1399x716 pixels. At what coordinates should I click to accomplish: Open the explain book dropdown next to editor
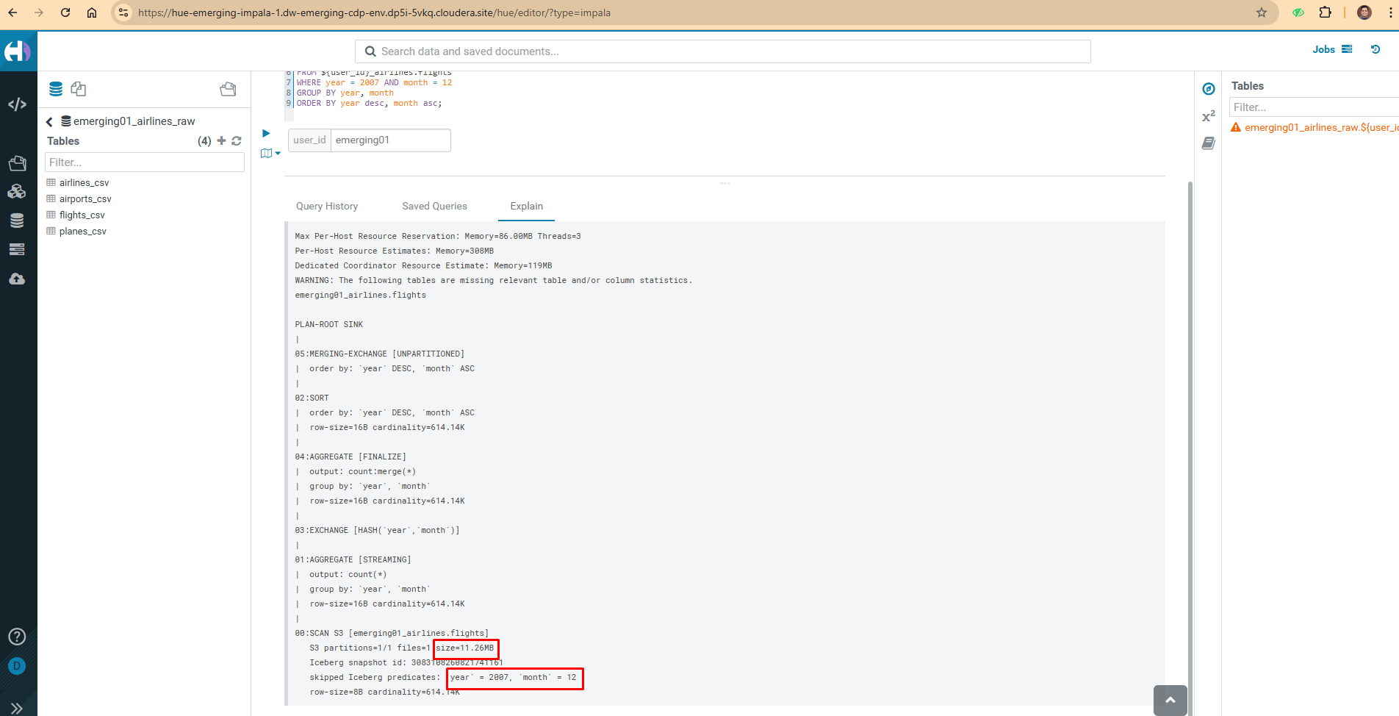(270, 153)
